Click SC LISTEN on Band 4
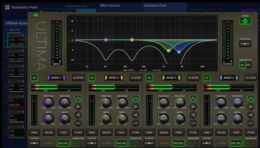The height and width of the screenshot is (148, 260). 251,78
